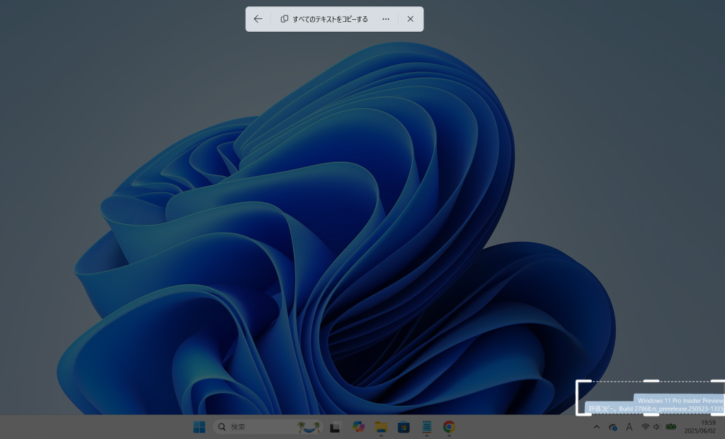Click the battery status tray icon

671,427
